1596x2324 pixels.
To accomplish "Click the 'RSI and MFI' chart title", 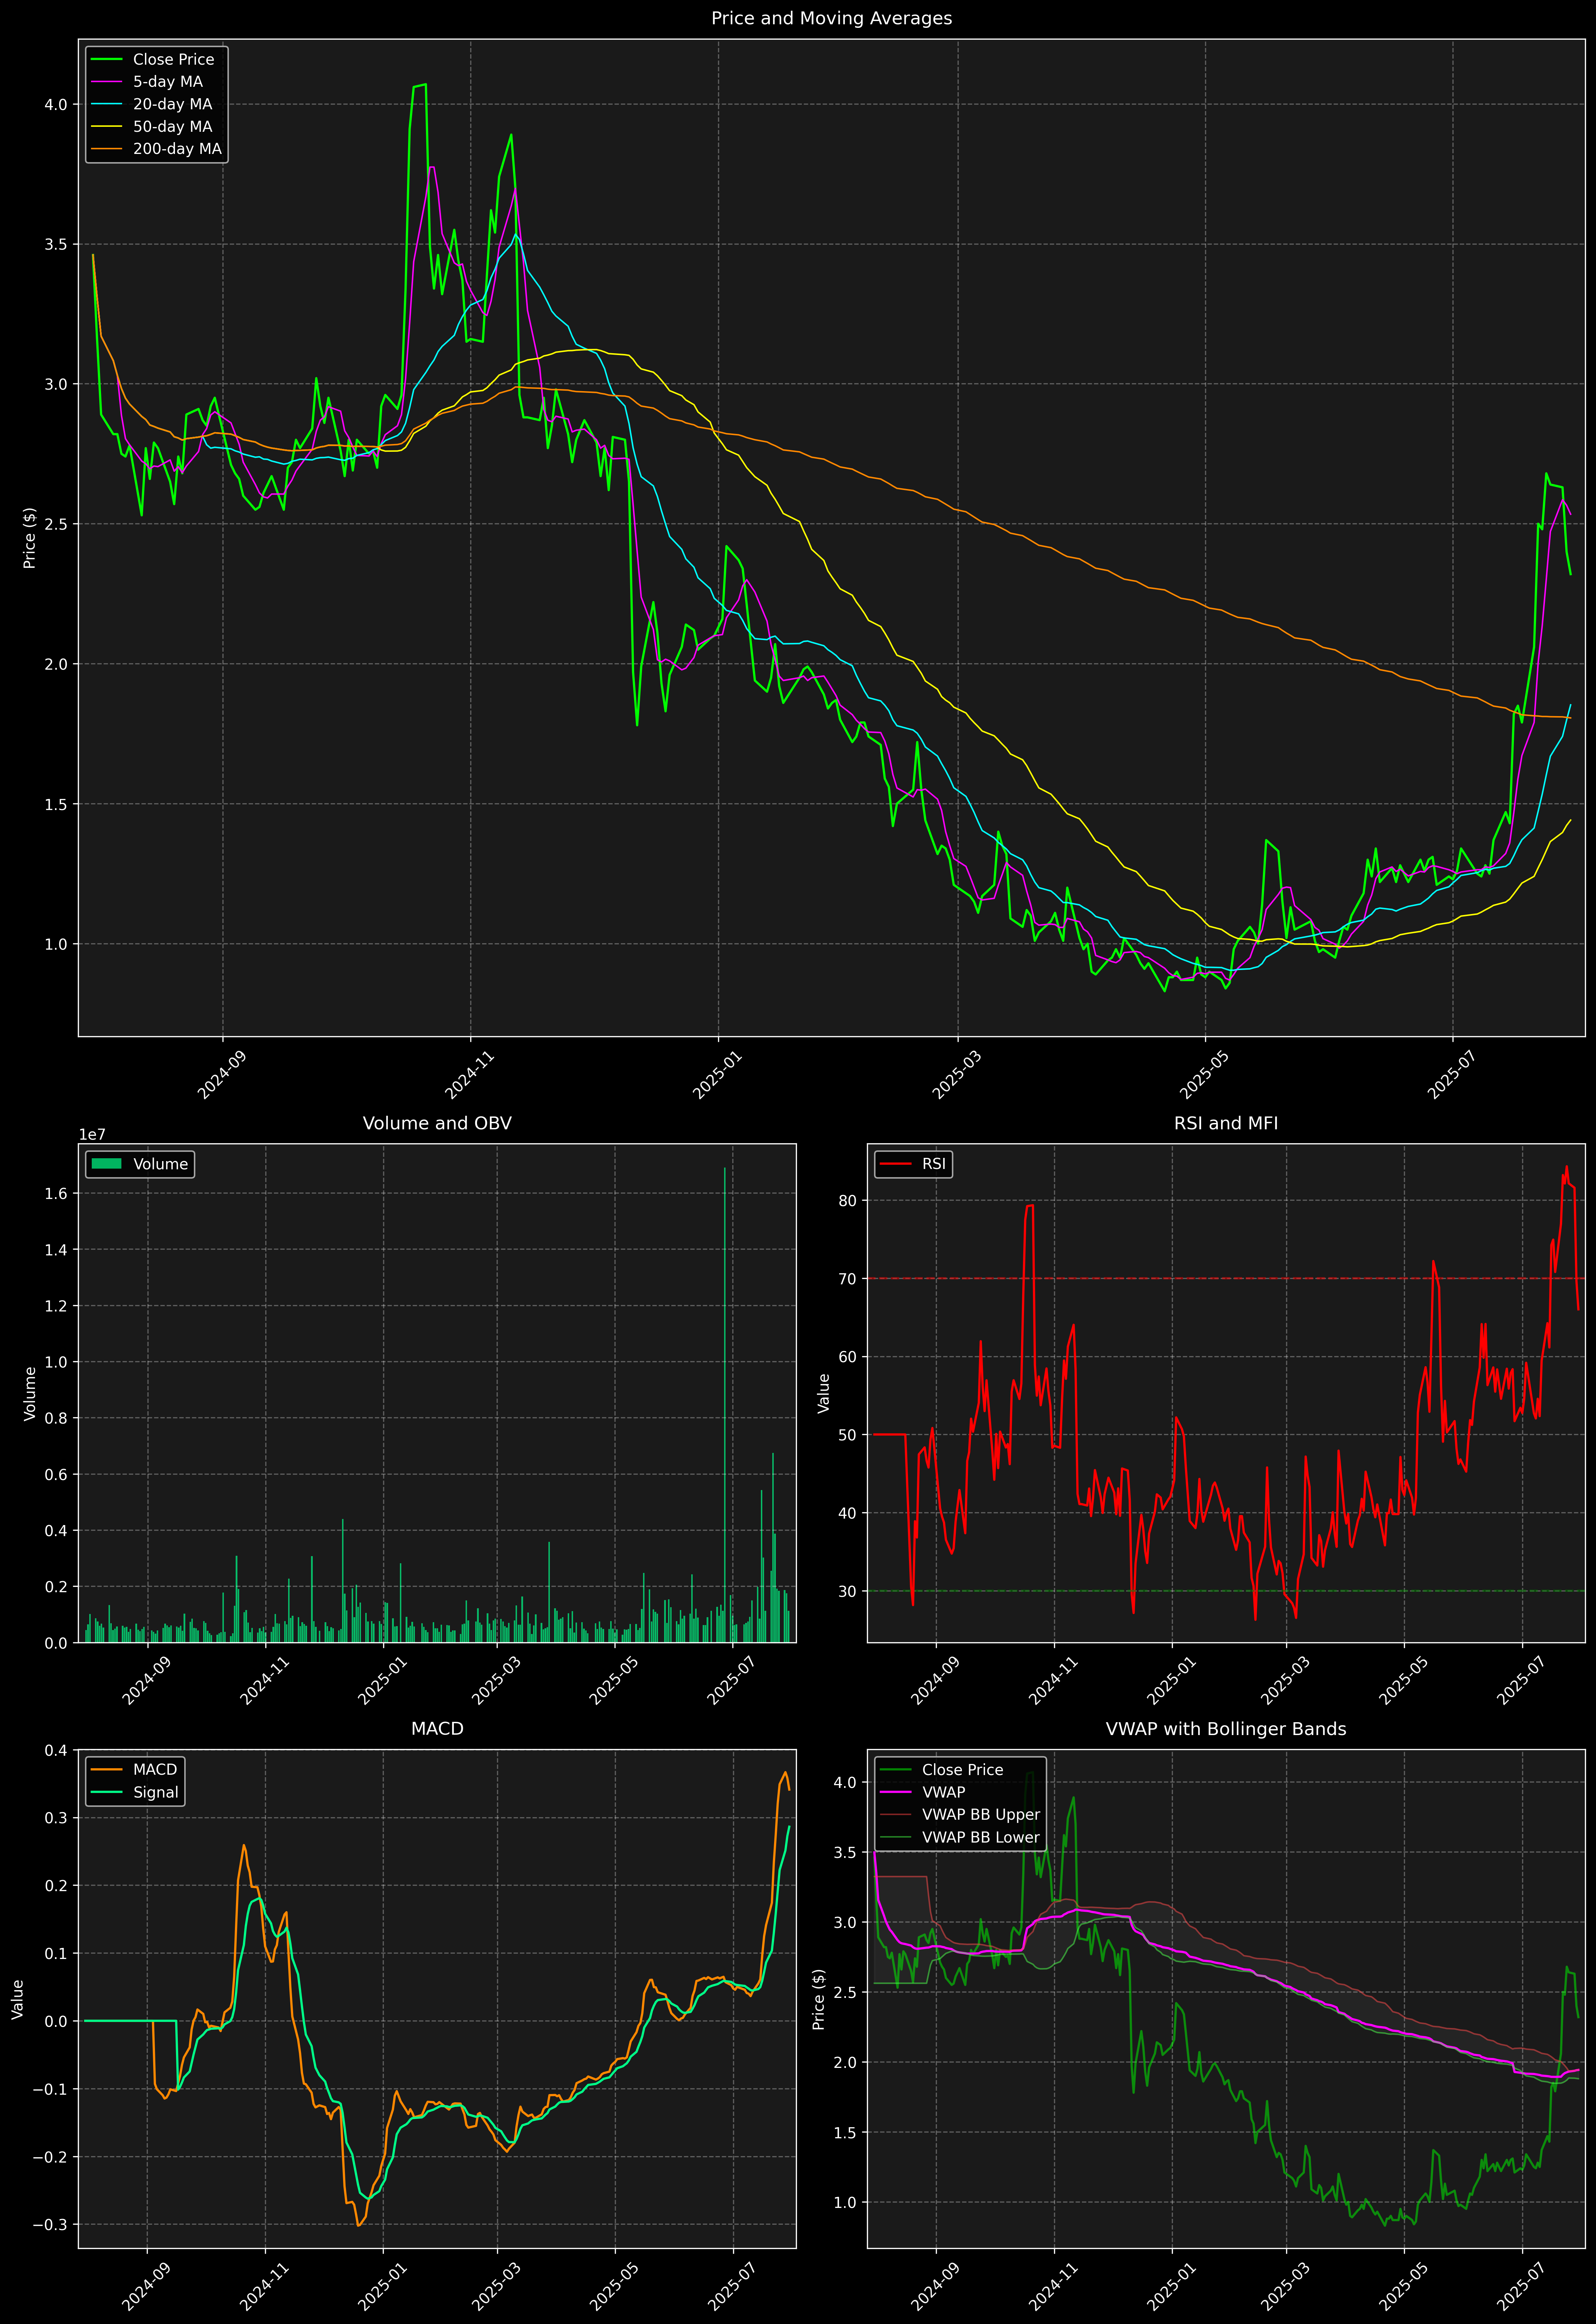I will point(1226,1123).
